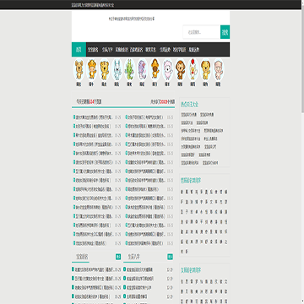Focus the site search text box
Screen dimensions: 304x304
(202, 32)
